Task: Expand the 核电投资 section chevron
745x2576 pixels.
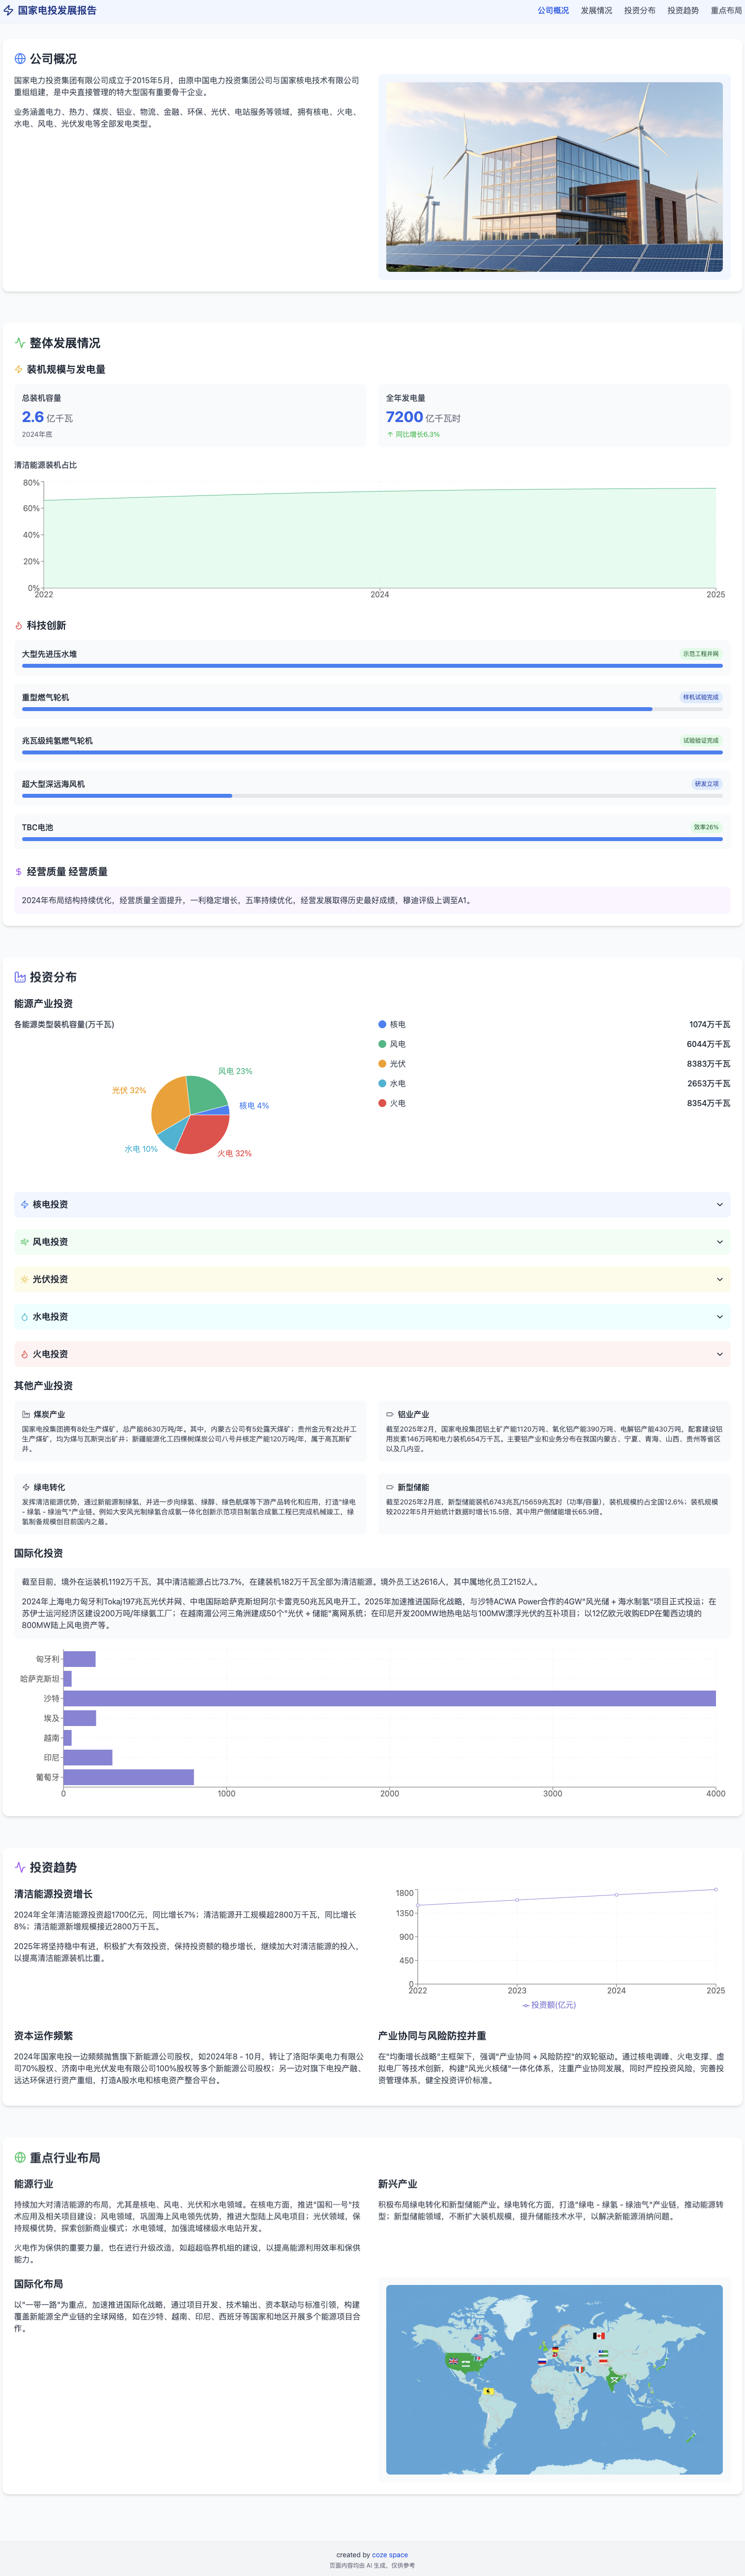Action: 720,1205
